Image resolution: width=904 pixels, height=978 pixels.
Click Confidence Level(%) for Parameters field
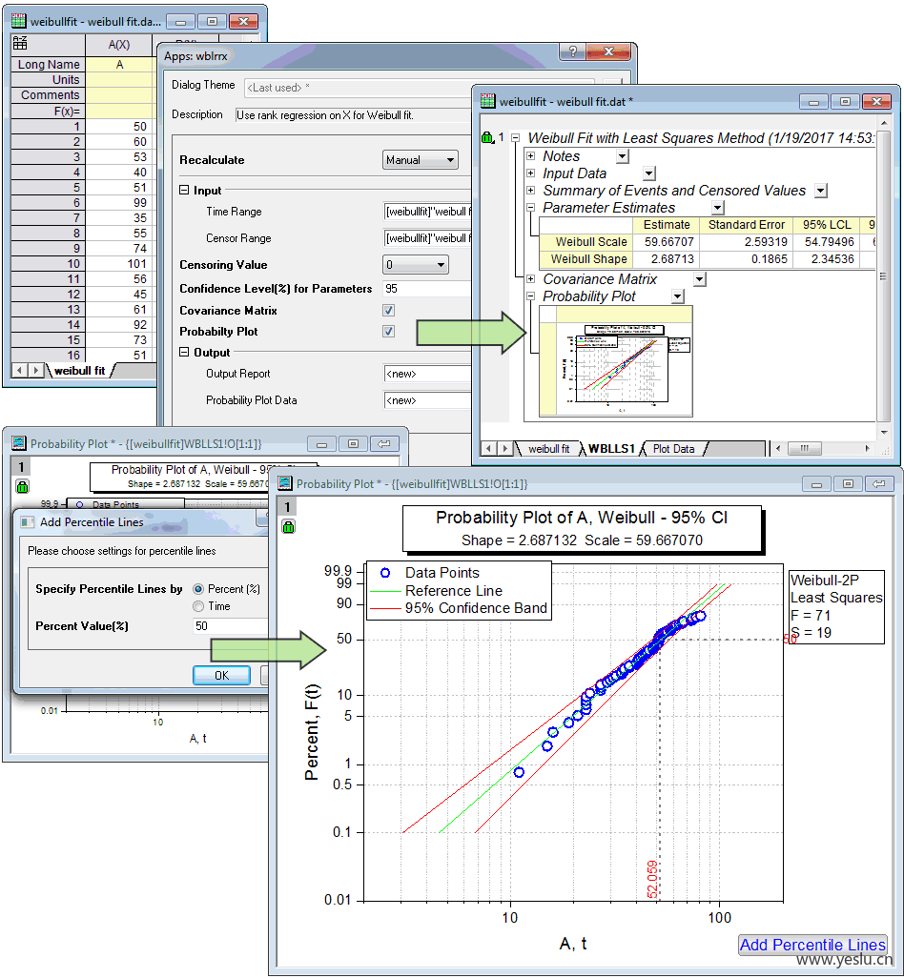tap(427, 289)
